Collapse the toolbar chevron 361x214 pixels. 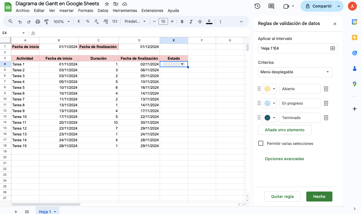tap(241, 21)
